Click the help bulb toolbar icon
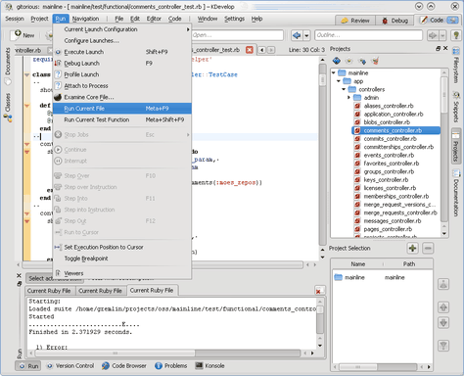The width and height of the screenshot is (464, 376). 456,35
